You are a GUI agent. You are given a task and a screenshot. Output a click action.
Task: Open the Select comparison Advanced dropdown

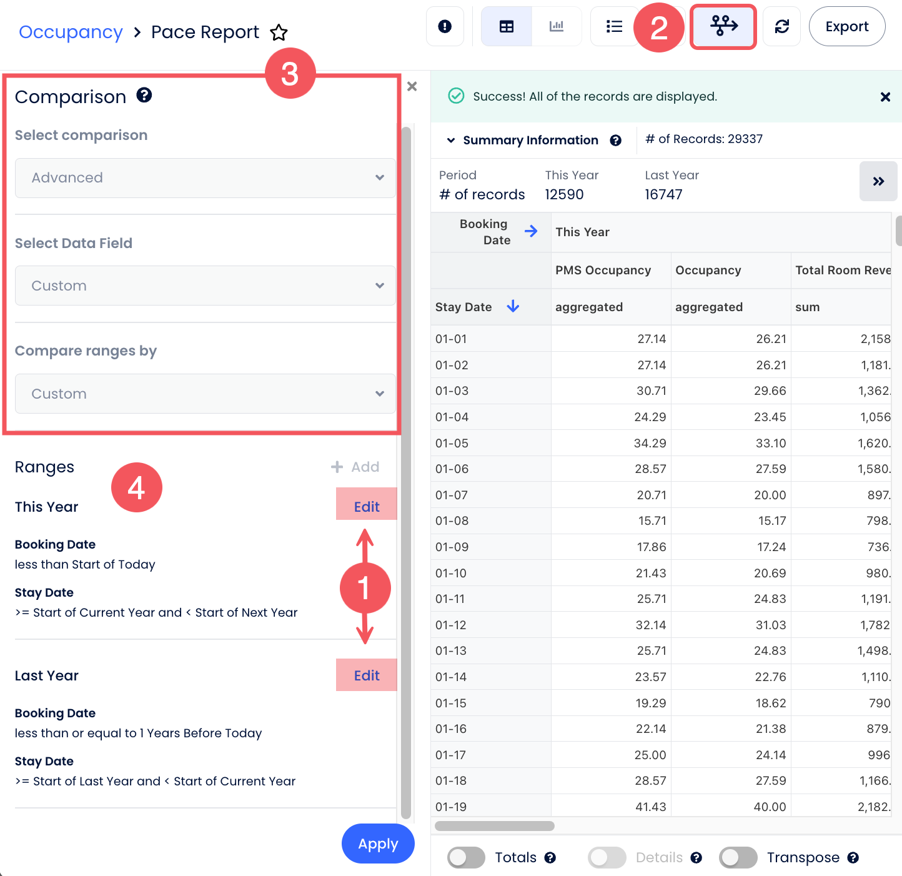point(205,178)
